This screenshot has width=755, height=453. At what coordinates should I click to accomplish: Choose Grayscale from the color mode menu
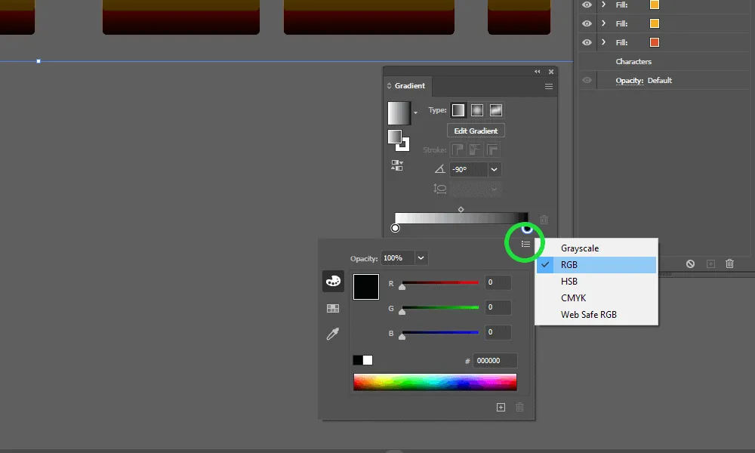(596, 248)
